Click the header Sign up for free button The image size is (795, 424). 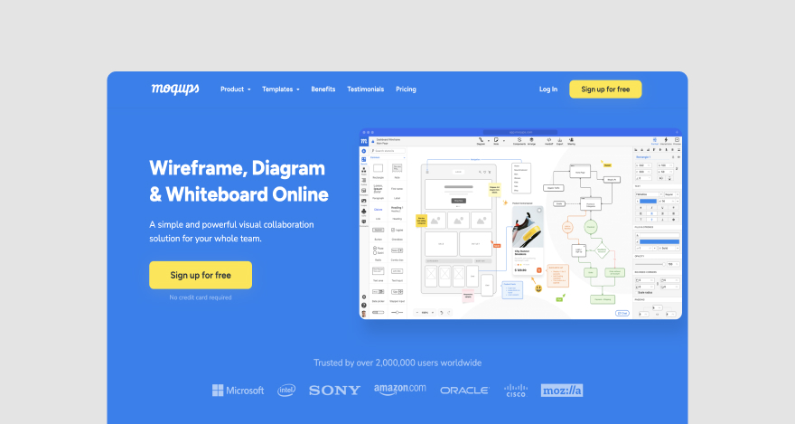(605, 90)
